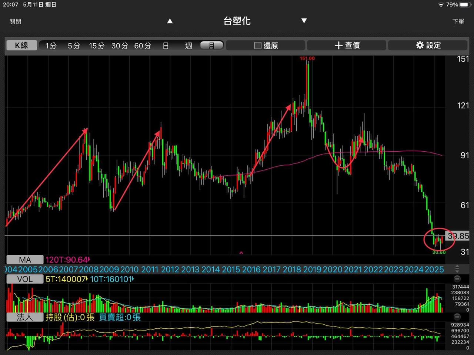Tap the plus icon for 查價
The height and width of the screenshot is (355, 474).
[x=338, y=45]
